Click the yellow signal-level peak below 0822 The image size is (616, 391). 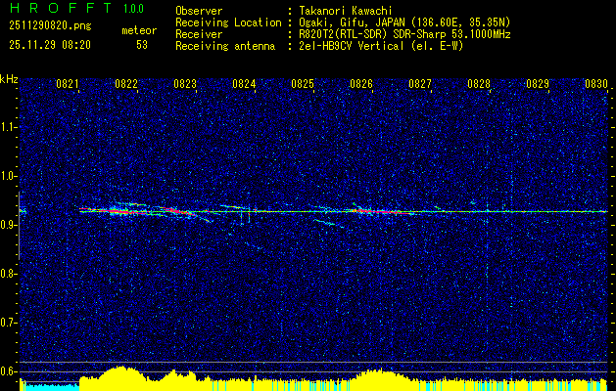(x=121, y=378)
